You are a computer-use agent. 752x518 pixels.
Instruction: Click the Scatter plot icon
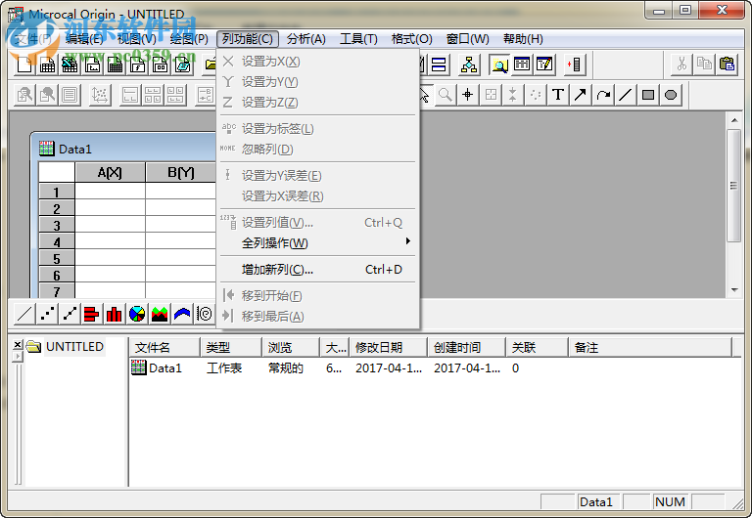pos(47,314)
